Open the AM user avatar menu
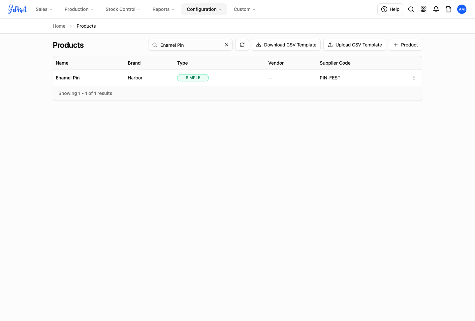The width and height of the screenshot is (475, 321). 462,9
